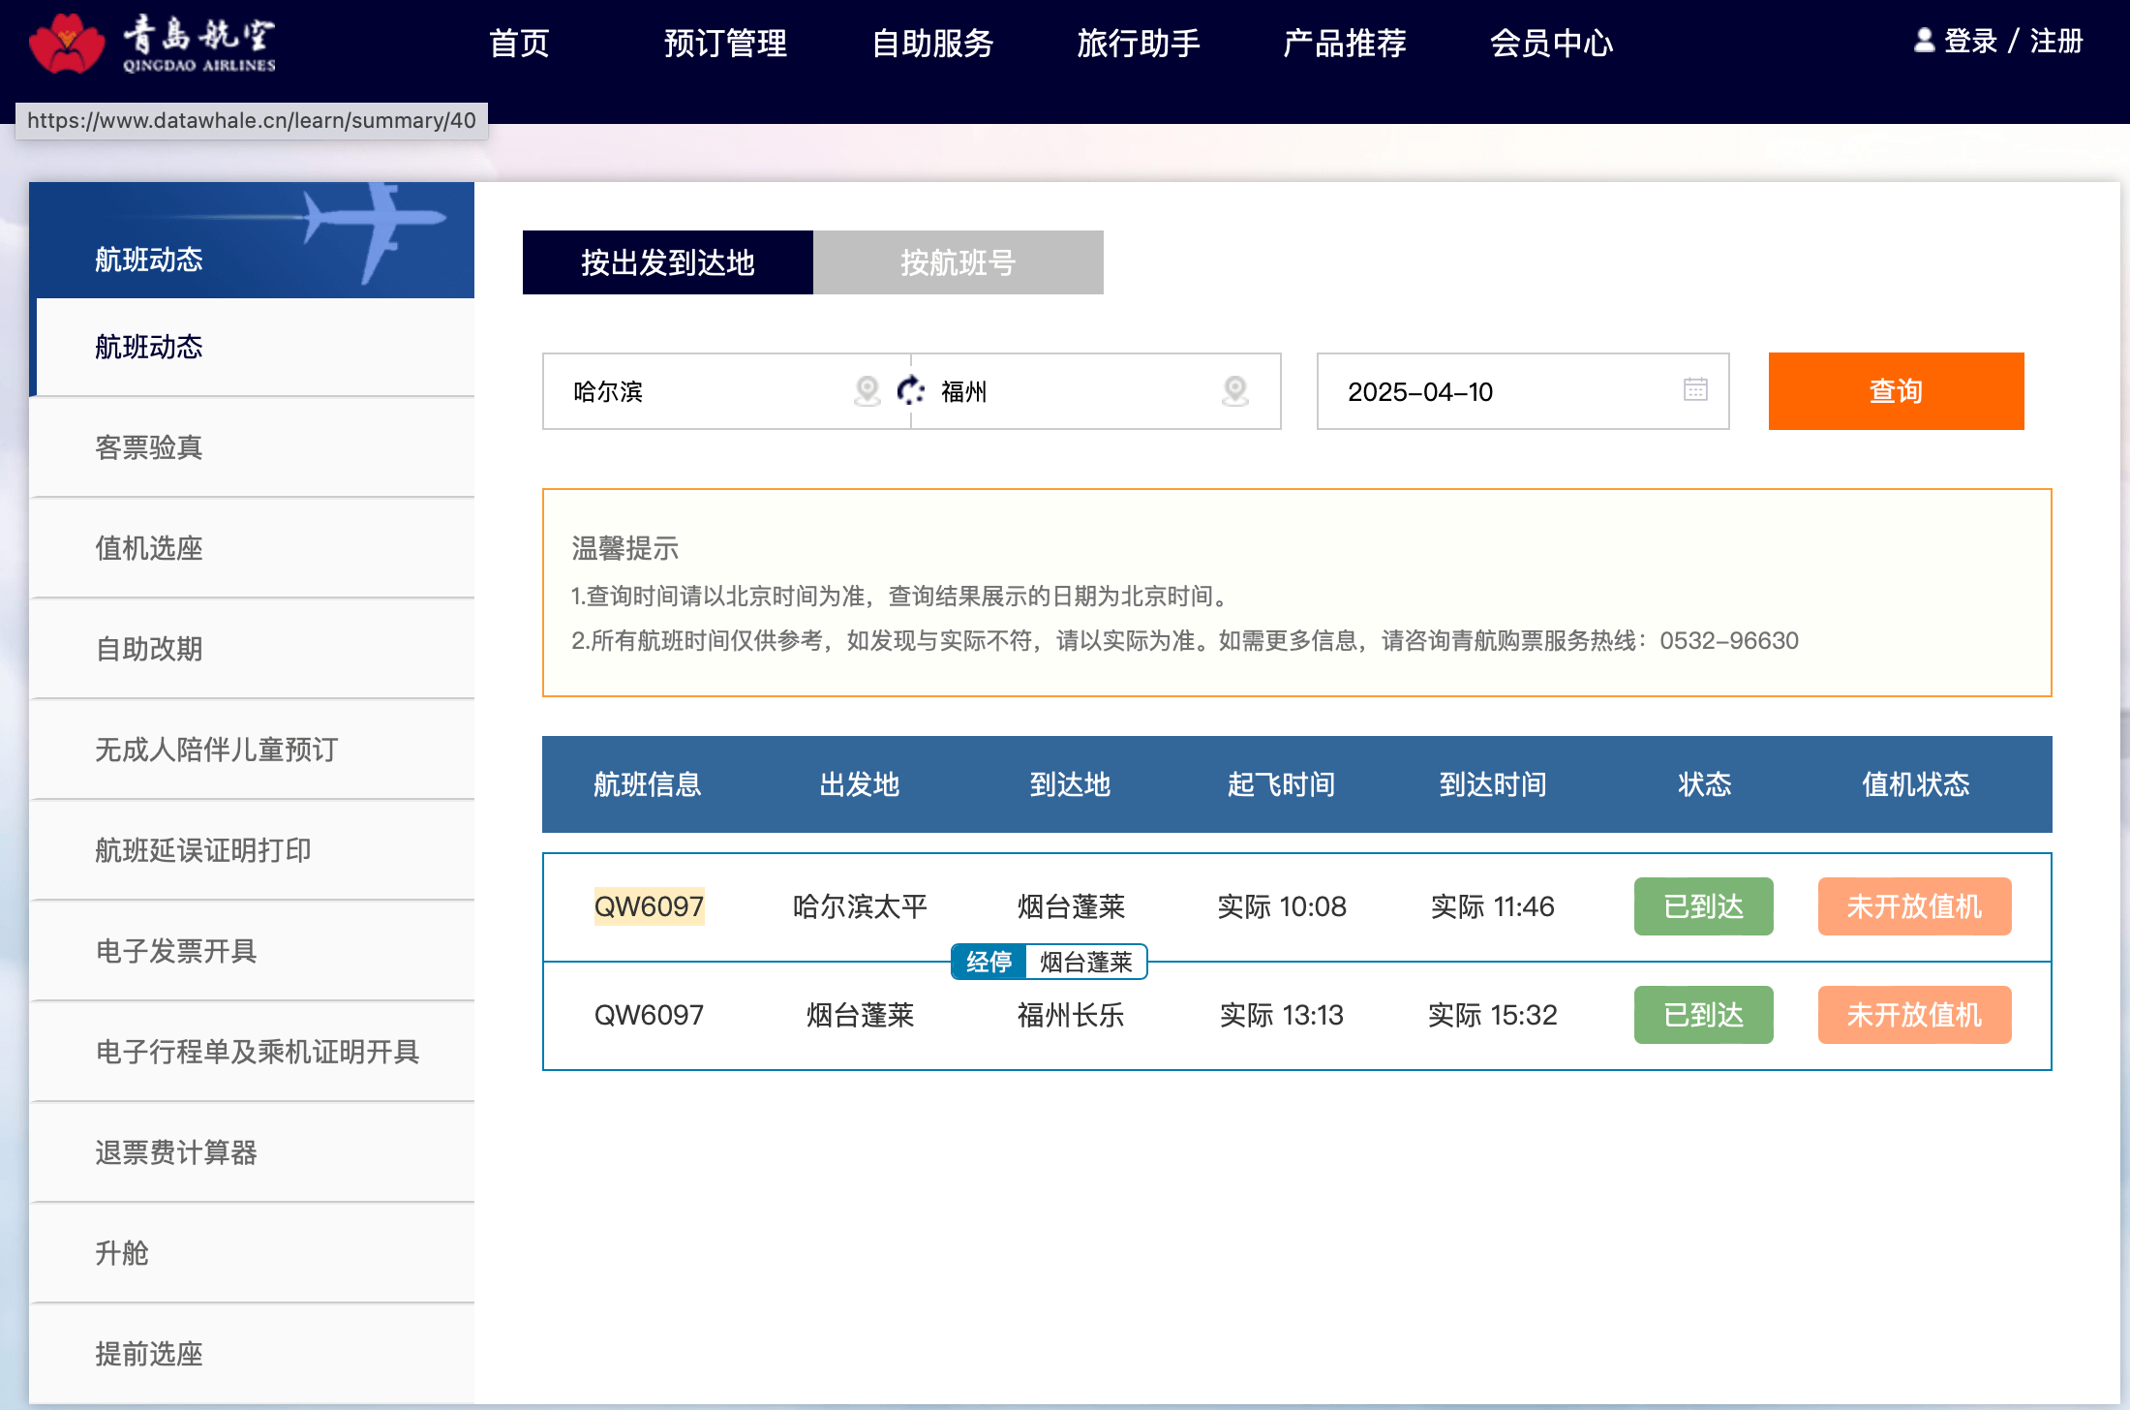This screenshot has height=1410, width=2130.
Task: Click location pin icon in 哈尔滨 field
Action: (867, 391)
